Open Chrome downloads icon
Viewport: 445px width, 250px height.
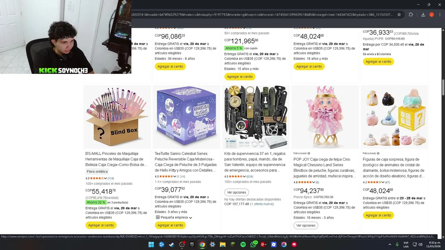click(423, 15)
